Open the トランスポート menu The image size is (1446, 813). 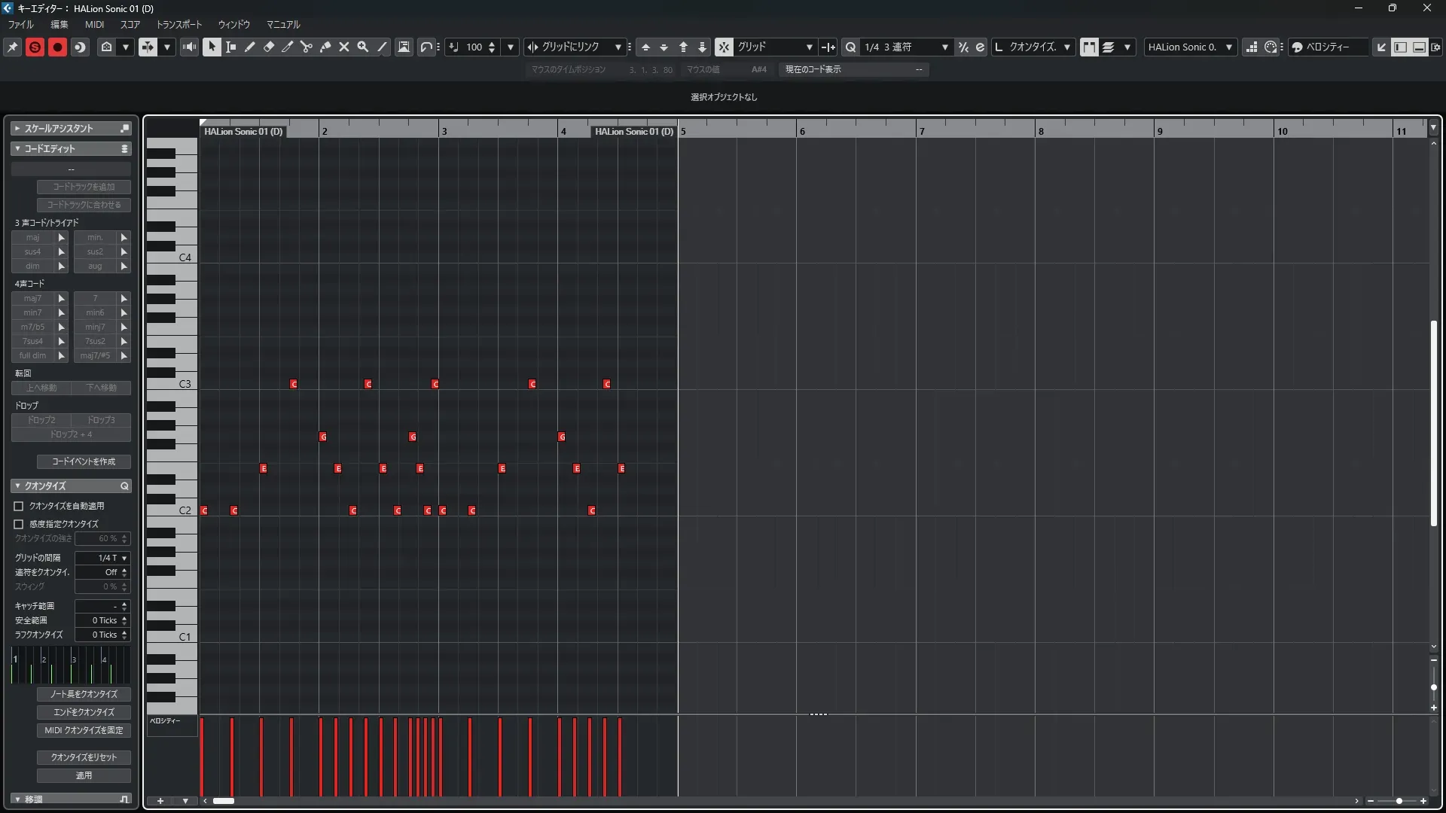click(179, 24)
